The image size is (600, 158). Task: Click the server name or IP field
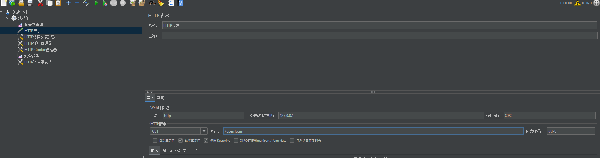[x=381, y=115]
